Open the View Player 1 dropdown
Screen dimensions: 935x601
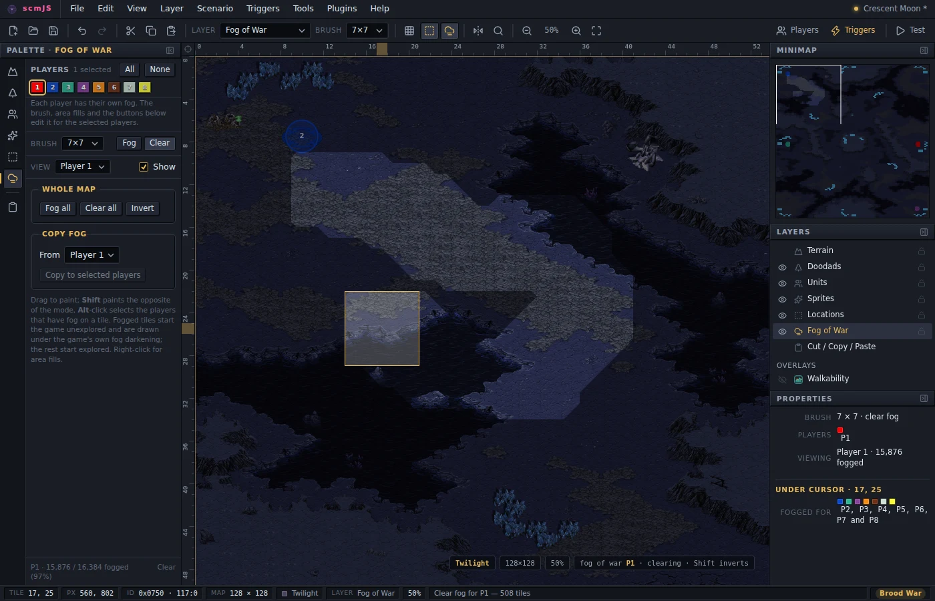(83, 166)
